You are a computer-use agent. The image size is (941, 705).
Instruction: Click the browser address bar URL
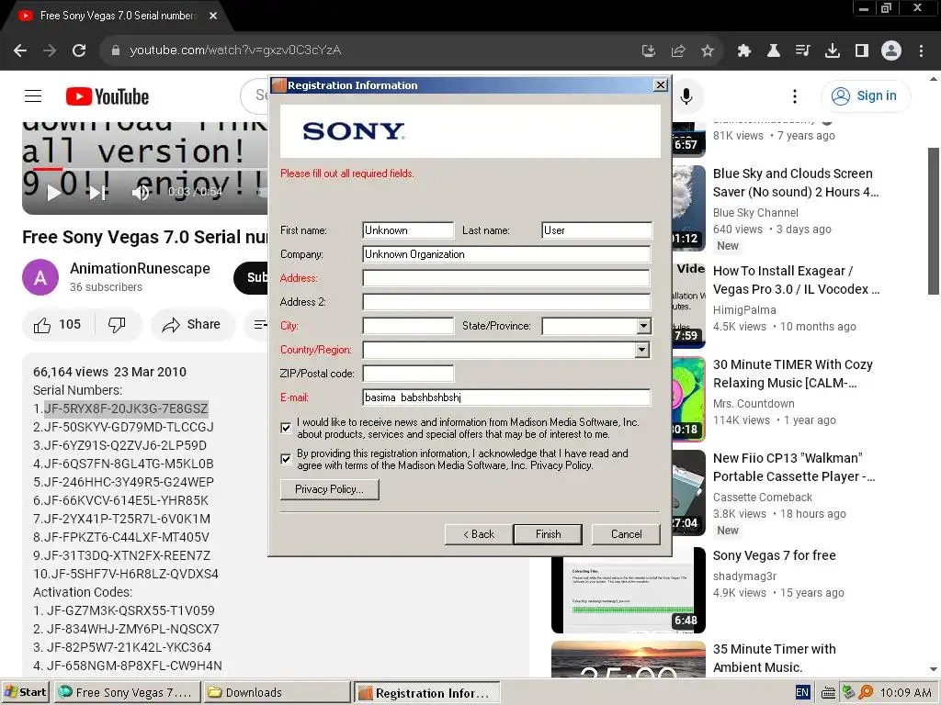pyautogui.click(x=235, y=50)
